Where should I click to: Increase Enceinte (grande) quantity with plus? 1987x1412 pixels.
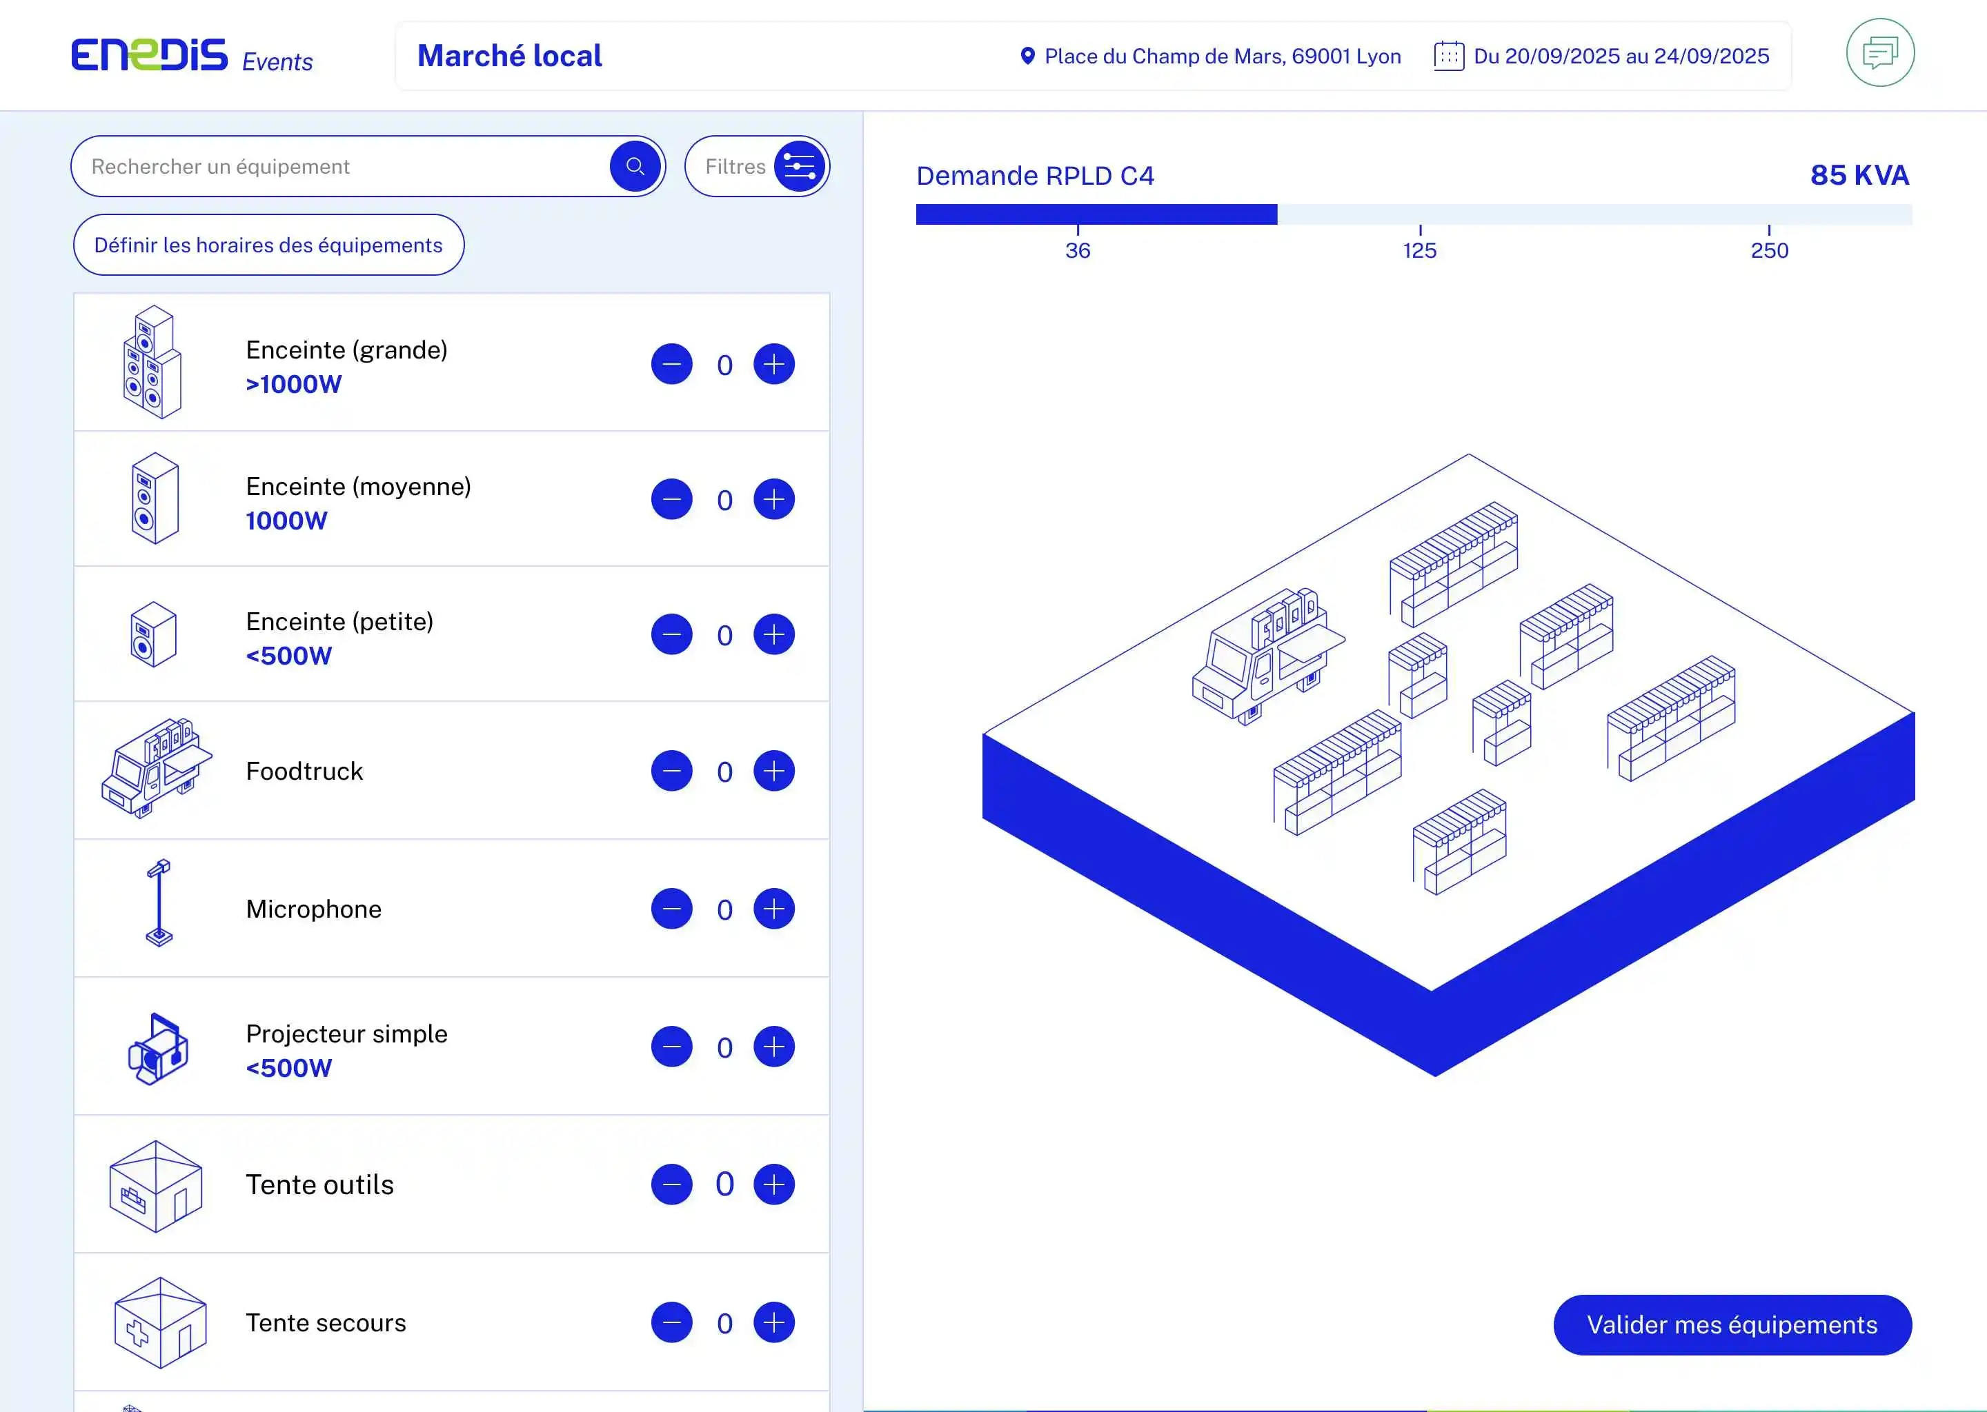(773, 364)
